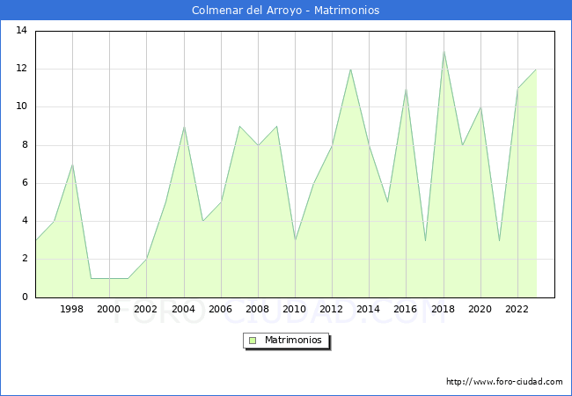Click the y-axis value 14
This screenshot has height=396, width=572.
[x=21, y=31]
